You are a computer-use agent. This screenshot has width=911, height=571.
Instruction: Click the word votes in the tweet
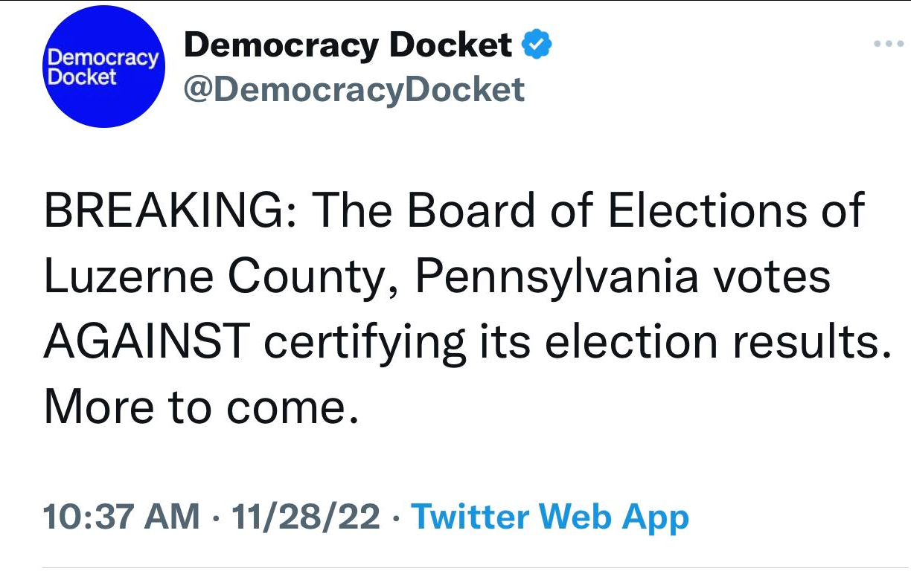coord(771,279)
